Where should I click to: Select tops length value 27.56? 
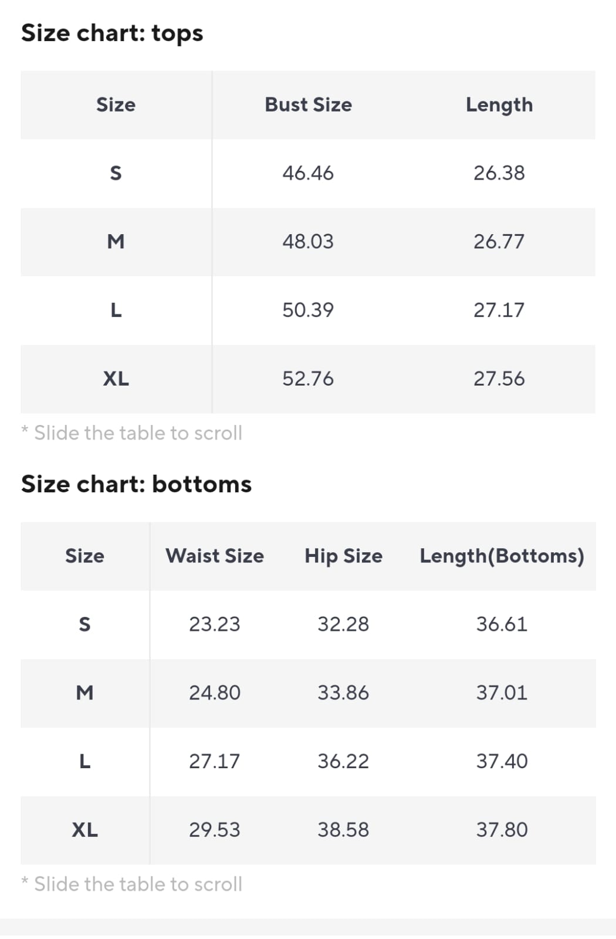pyautogui.click(x=499, y=379)
